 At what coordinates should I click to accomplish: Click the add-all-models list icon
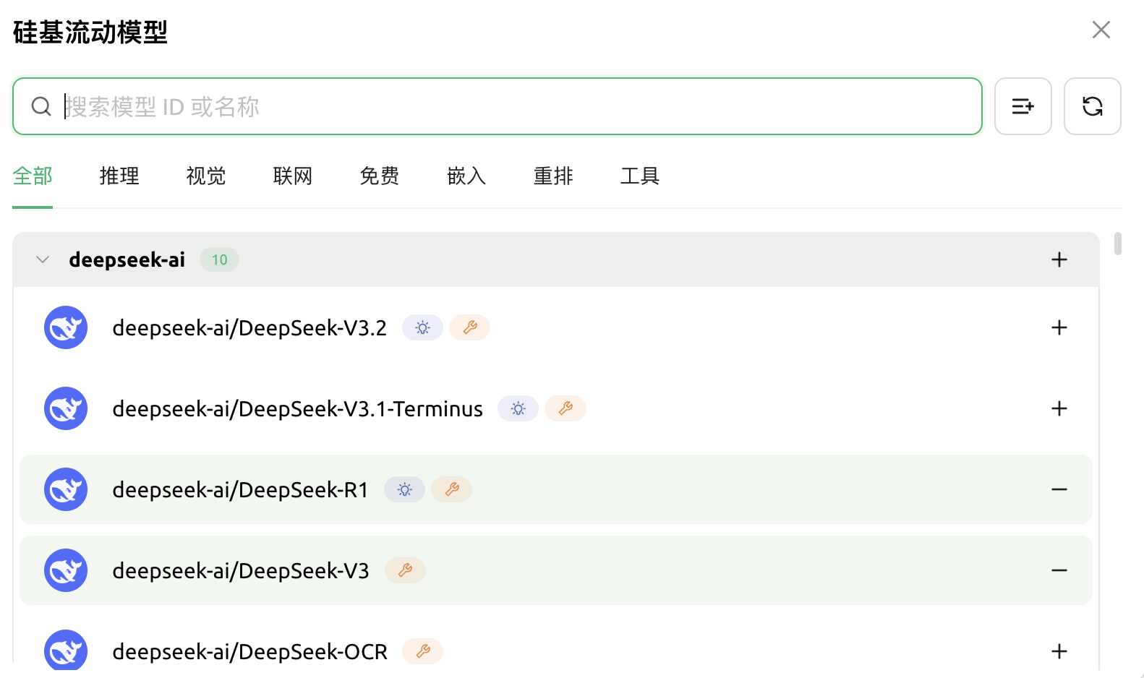coord(1023,106)
